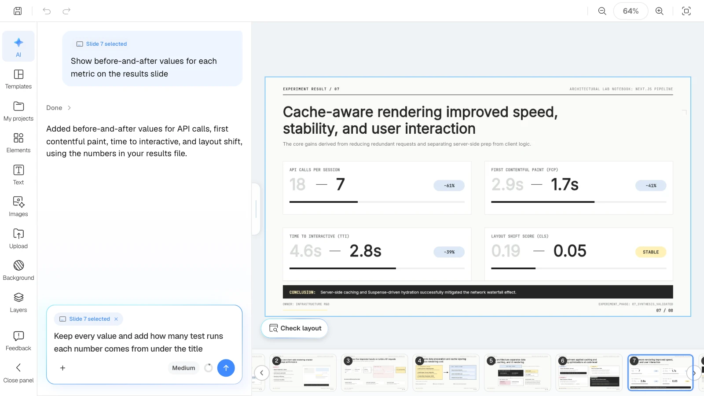Open the Medium effort dropdown

pos(183,368)
